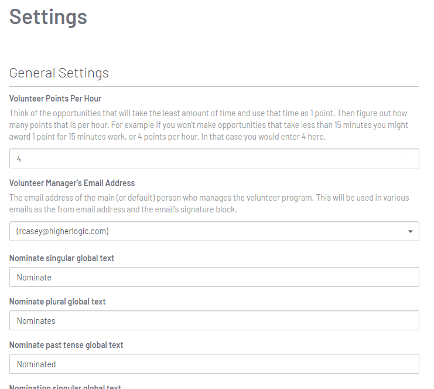Click the Volunteer Points Per Hour input box
Image resolution: width=434 pixels, height=389 pixels.
pos(214,158)
